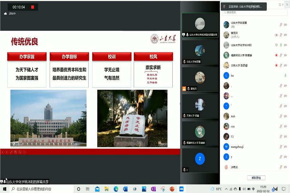Image resolution: width=290 pixels, height=193 pixels.
Task: Open see-all-slides view in slideshow toolbar
Action: [x=15, y=152]
